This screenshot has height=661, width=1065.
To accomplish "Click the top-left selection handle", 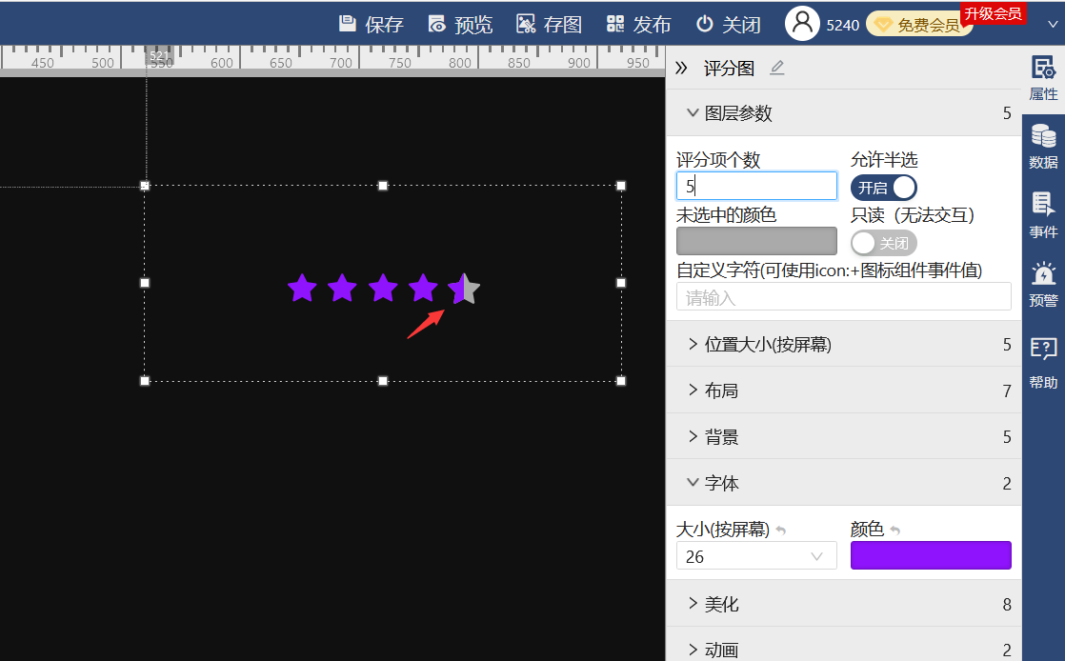I will (x=145, y=186).
